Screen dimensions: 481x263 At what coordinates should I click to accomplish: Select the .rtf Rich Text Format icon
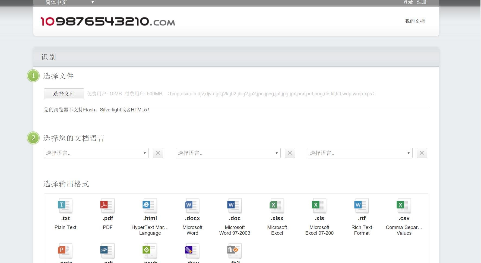[362, 206]
